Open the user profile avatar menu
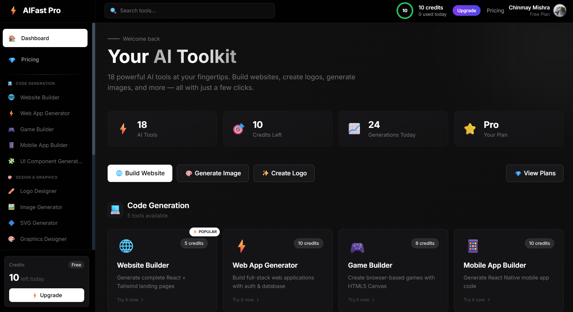The height and width of the screenshot is (312, 573). [560, 10]
